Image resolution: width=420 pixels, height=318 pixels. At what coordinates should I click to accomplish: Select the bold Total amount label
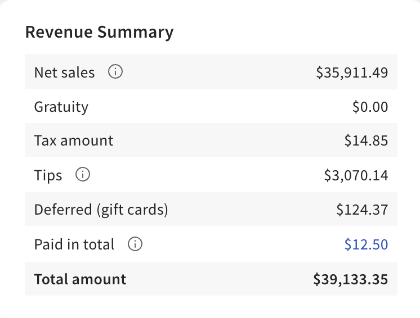(80, 279)
